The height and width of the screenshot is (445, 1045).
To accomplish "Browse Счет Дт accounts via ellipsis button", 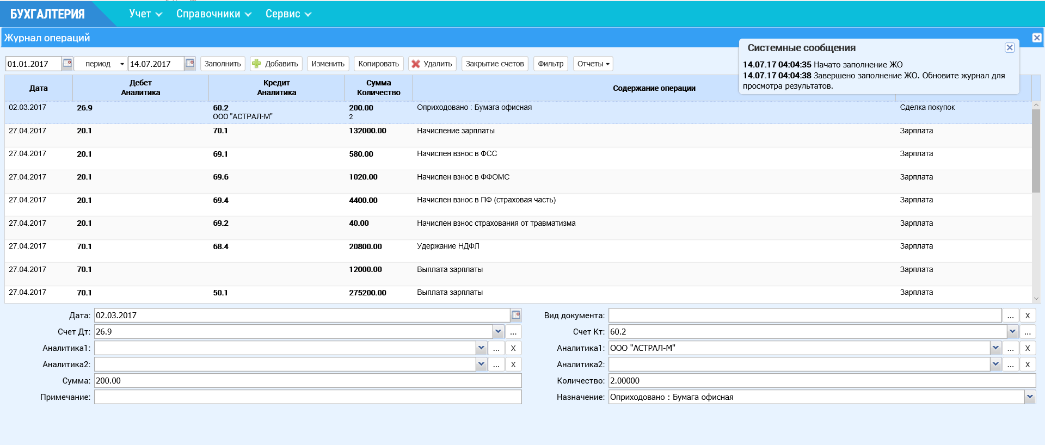I will pos(513,332).
